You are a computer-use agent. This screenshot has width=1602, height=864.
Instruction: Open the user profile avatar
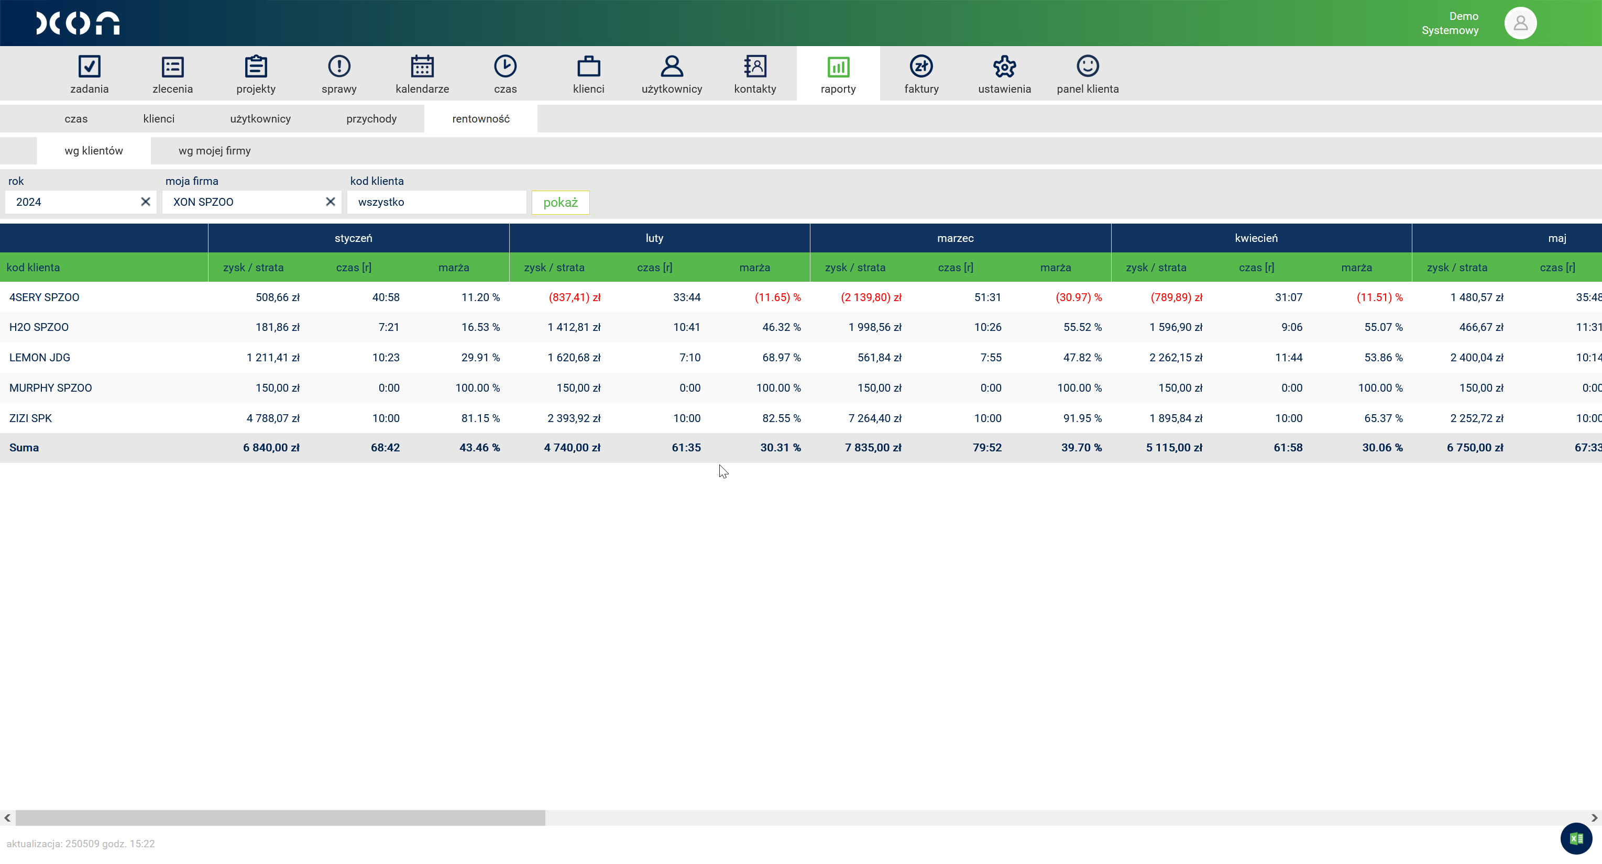(1520, 23)
